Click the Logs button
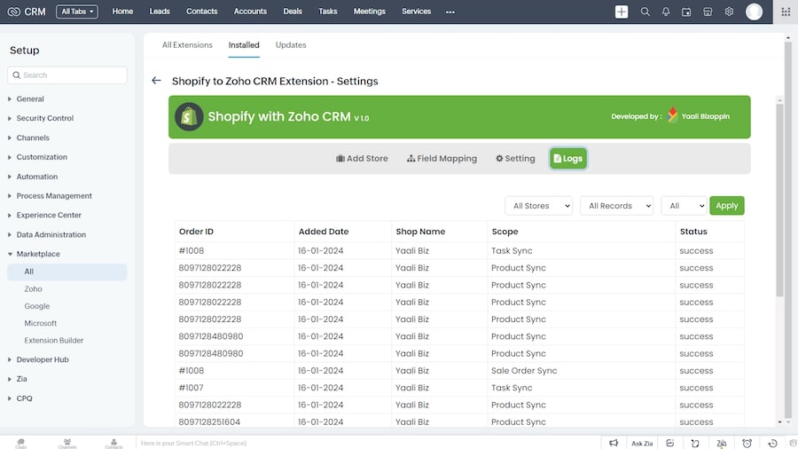The height and width of the screenshot is (449, 798). coord(568,158)
